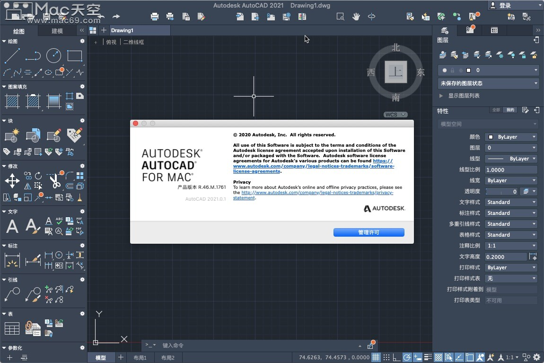Click the 二维线框 visual style label

coord(133,42)
